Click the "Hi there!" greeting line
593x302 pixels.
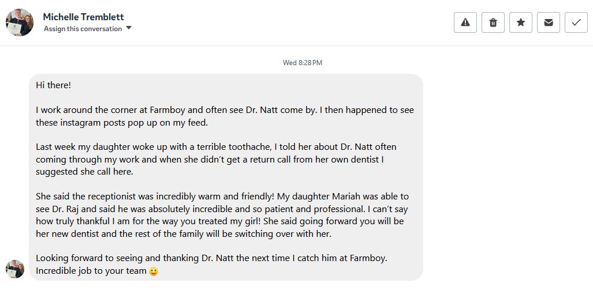[x=53, y=85]
